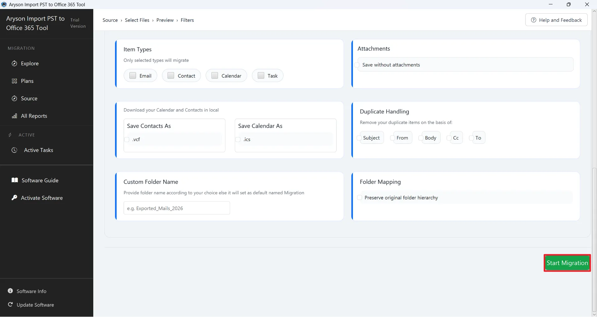Click the Plans grid icon
Screen dimensions: 597x317
tap(14, 81)
